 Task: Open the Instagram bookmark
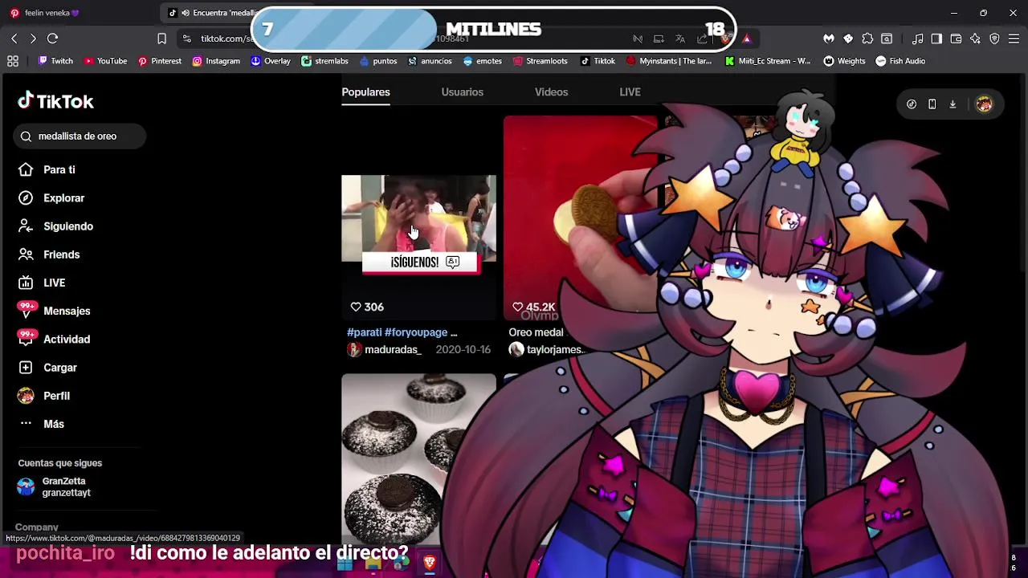pos(216,61)
